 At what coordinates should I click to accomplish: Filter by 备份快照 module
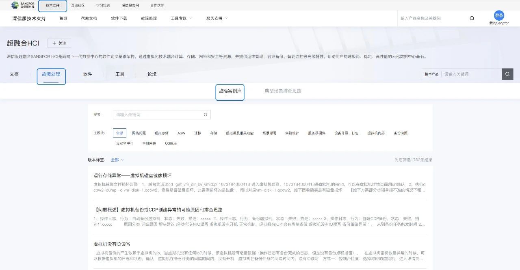click(x=401, y=133)
